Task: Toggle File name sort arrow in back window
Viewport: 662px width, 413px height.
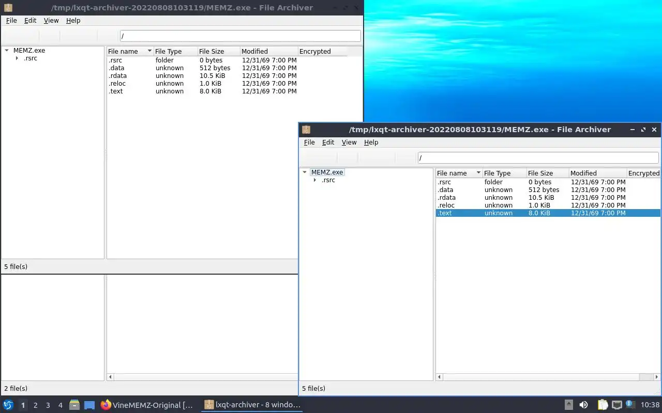Action: pos(149,51)
